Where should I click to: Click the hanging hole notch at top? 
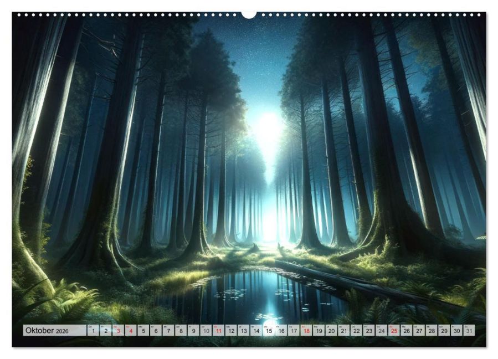point(249,15)
